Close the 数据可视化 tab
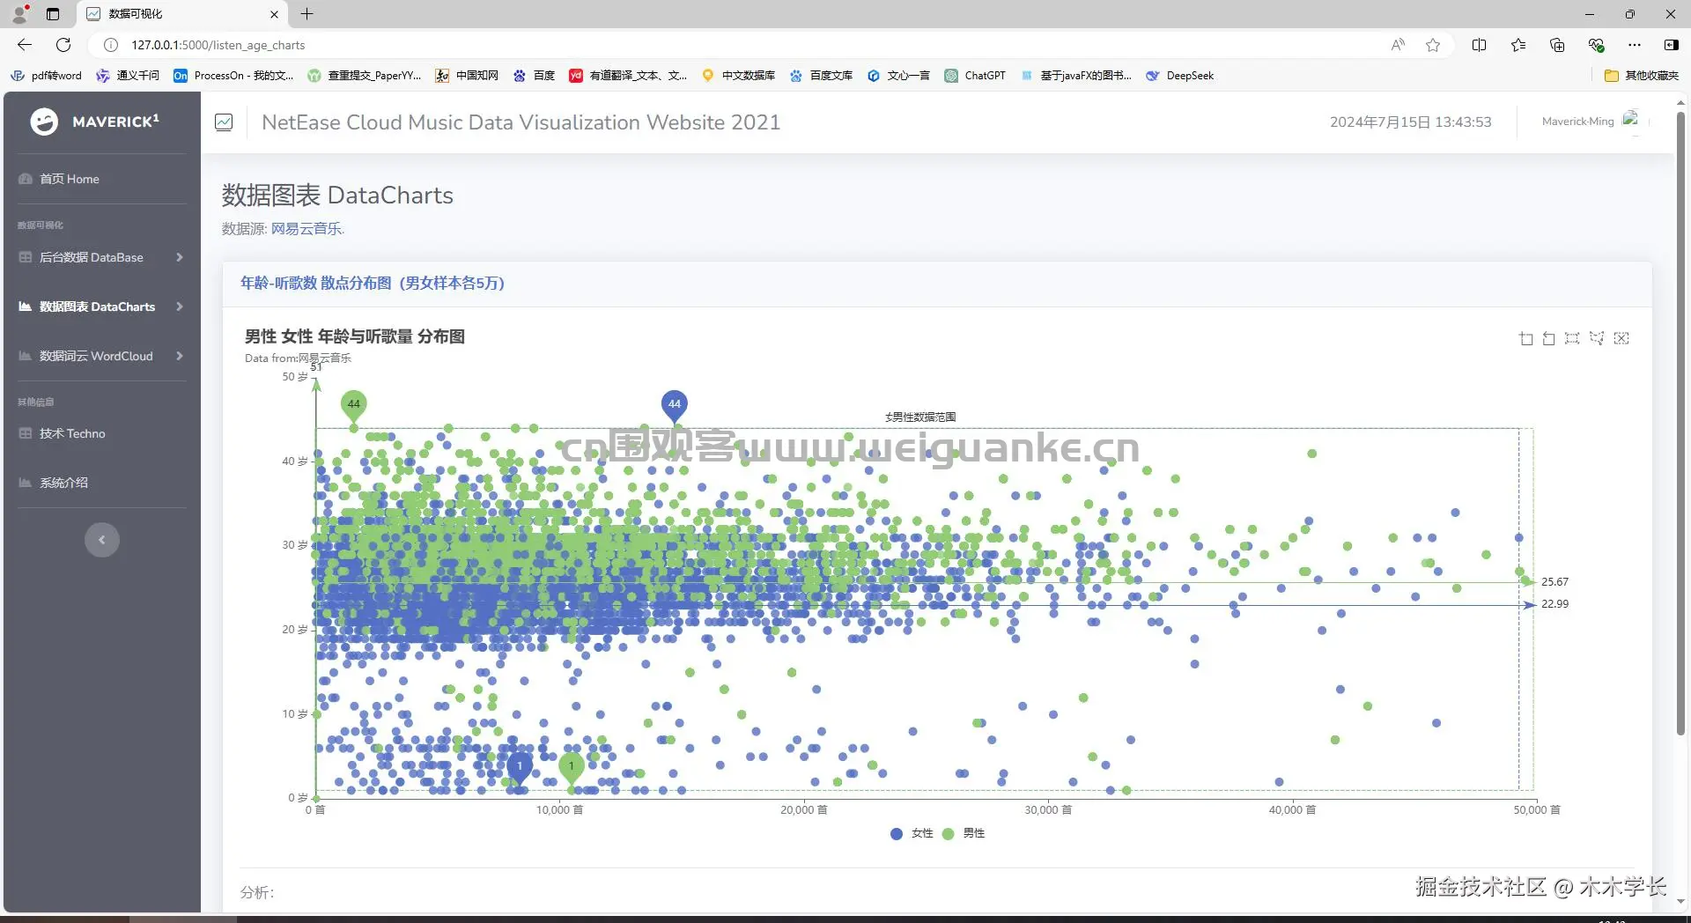The image size is (1691, 923). tap(274, 14)
